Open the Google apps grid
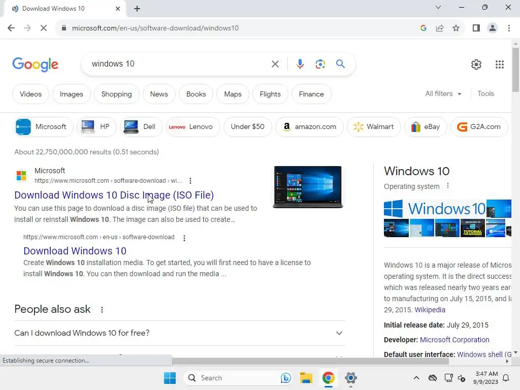Image resolution: width=520 pixels, height=390 pixels. 500,64
